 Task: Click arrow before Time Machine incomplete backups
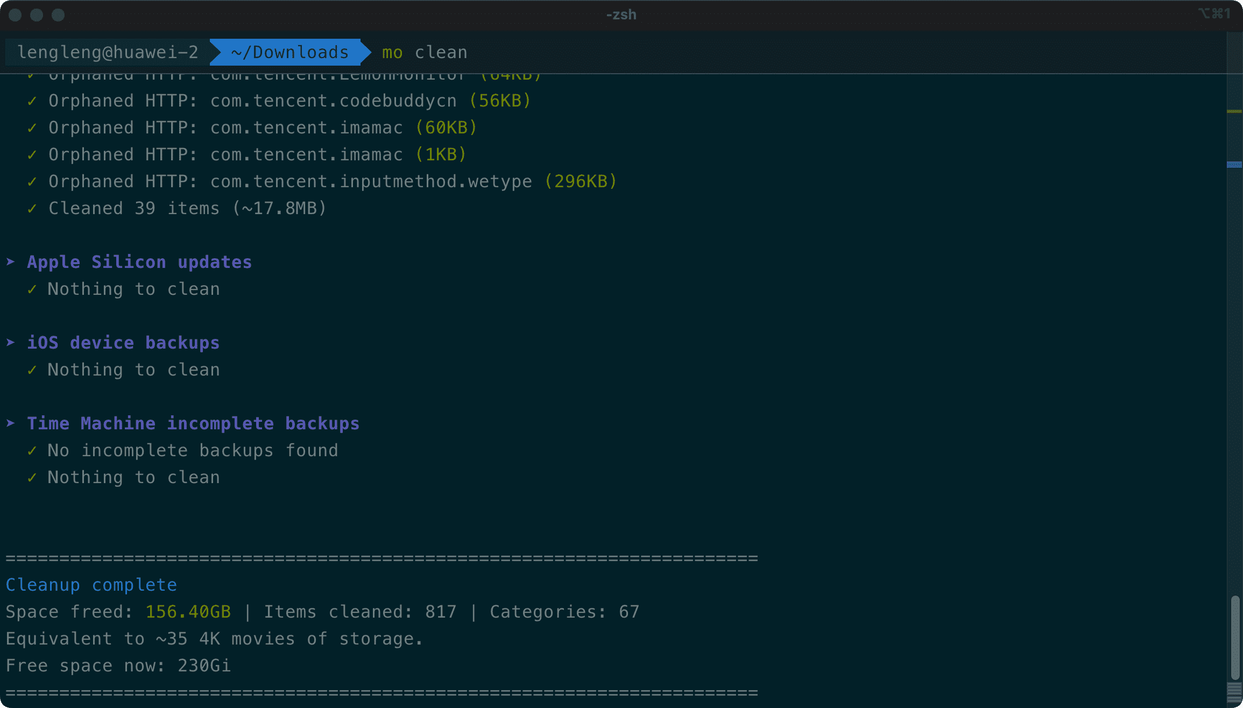tap(11, 423)
